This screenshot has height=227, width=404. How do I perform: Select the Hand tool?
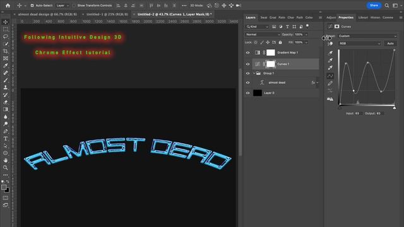point(6,160)
